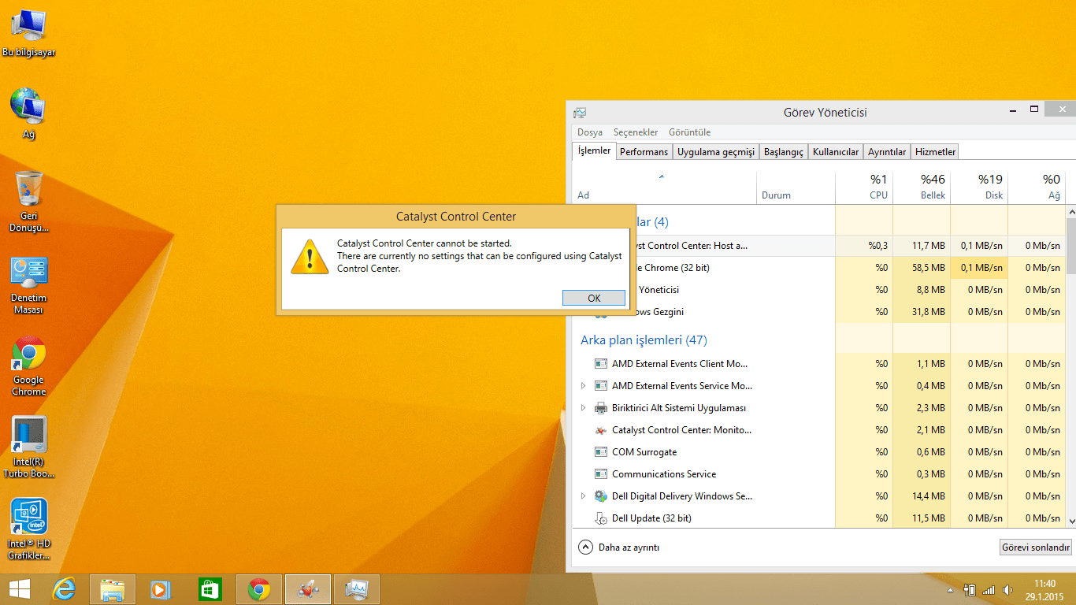
Task: Sort processes by the Bellek column
Action: coord(922,187)
